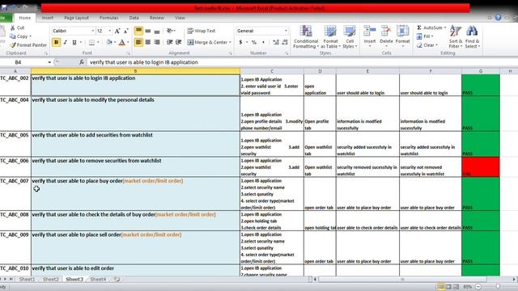Increase font size with Grow Font icon

[x=117, y=31]
